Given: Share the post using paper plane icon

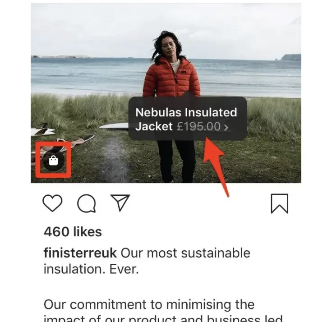Looking at the screenshot, I should pos(120,202).
